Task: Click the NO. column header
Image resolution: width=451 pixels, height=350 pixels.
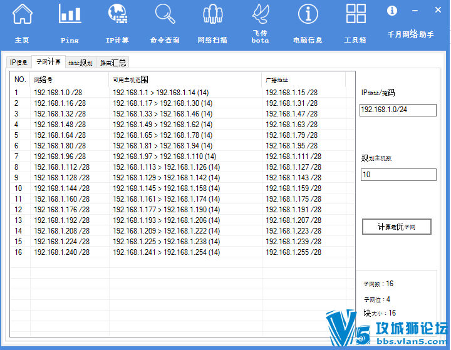Action: (x=20, y=80)
